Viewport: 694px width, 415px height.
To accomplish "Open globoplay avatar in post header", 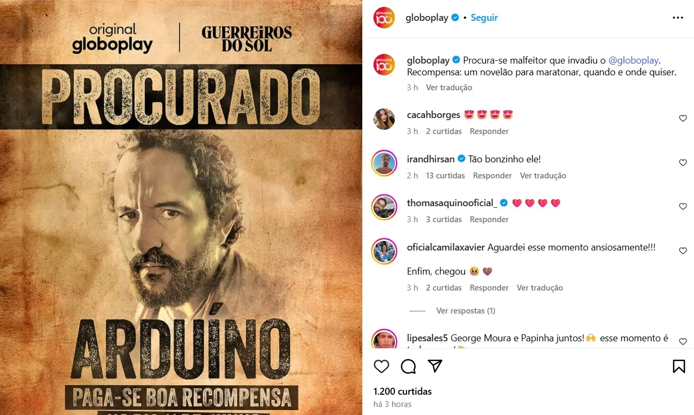I will pyautogui.click(x=384, y=18).
